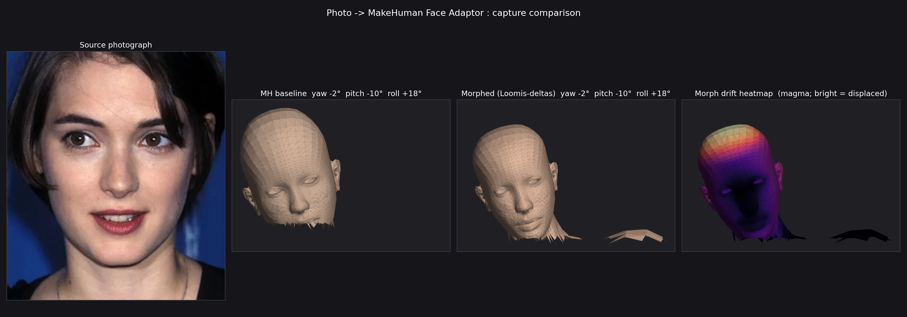The width and height of the screenshot is (907, 317).
Task: Click the MH baseline head mesh render
Action: pos(291,168)
